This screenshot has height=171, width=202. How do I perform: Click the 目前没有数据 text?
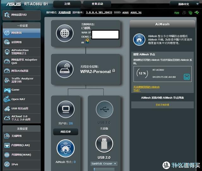pos(162,105)
